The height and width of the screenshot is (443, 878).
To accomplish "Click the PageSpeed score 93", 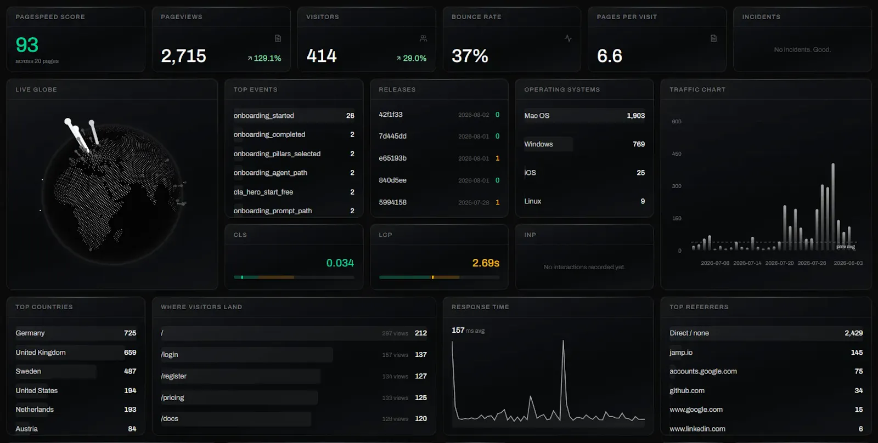I will point(27,45).
